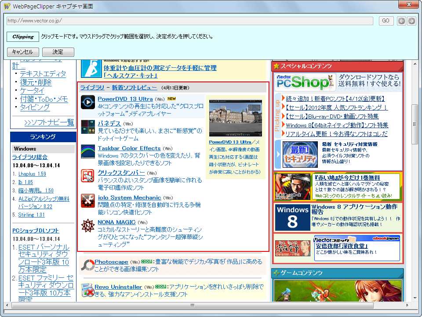Screen dimensions: 422x317
Task: Open the テキストエディタ category link
Action: coord(43,74)
